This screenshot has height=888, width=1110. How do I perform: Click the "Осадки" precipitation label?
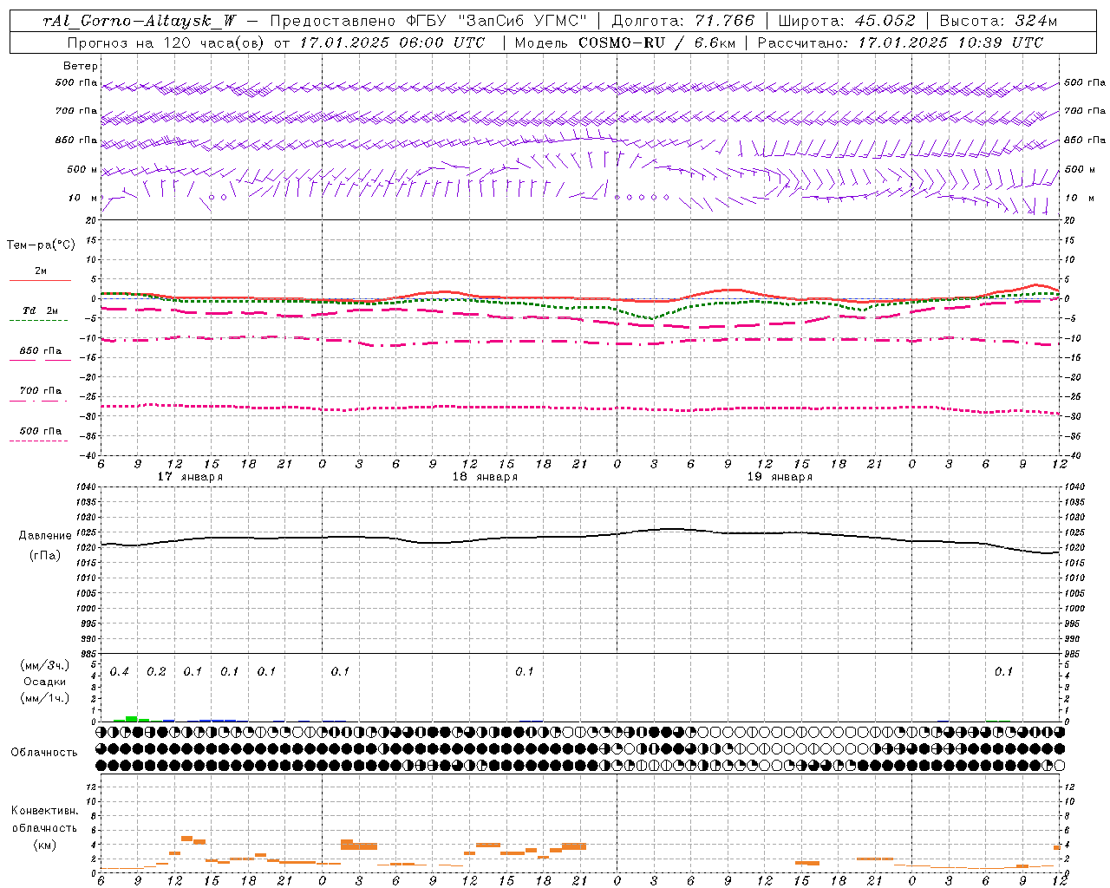pos(45,682)
